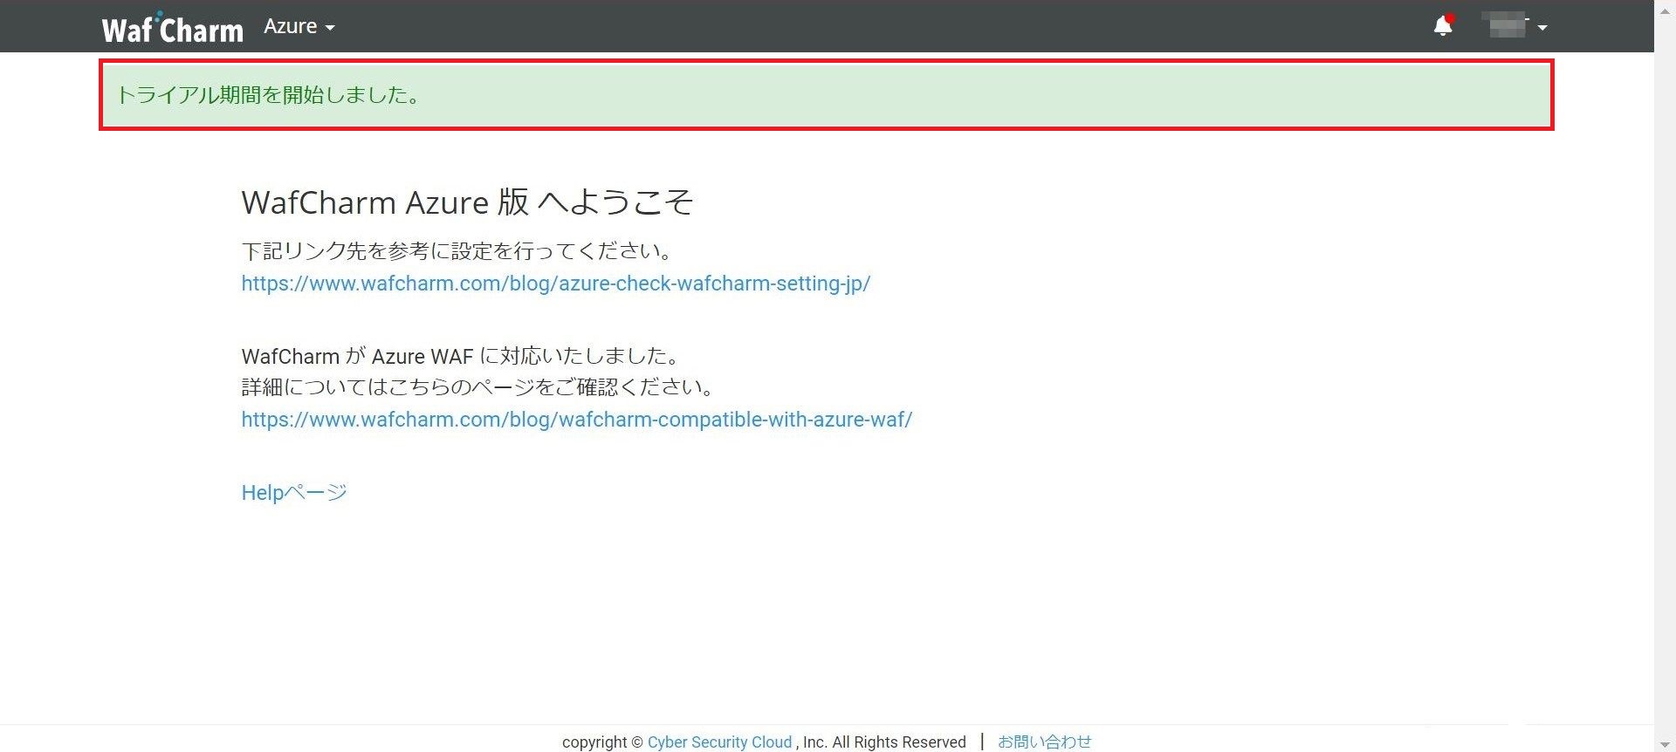The height and width of the screenshot is (752, 1676).
Task: Click the 下記リンク先を参考に設定を行ってください text
Action: click(x=458, y=251)
